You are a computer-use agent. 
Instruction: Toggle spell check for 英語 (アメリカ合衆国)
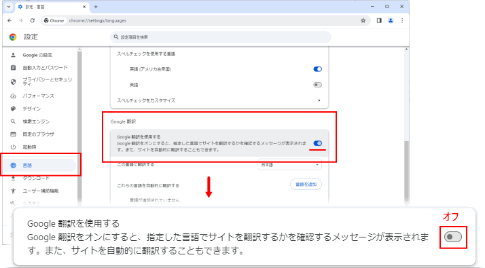click(x=318, y=69)
